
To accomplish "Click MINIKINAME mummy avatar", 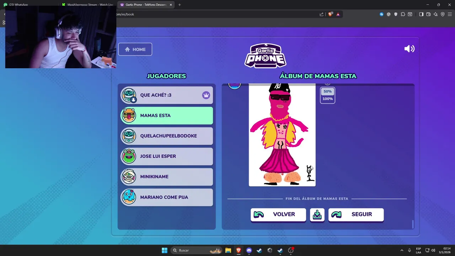I will pos(129,177).
